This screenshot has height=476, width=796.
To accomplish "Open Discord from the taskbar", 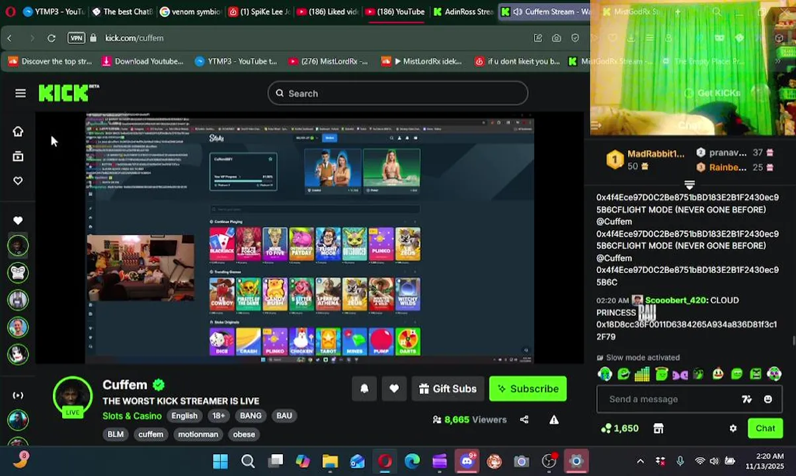I will pyautogui.click(x=467, y=461).
